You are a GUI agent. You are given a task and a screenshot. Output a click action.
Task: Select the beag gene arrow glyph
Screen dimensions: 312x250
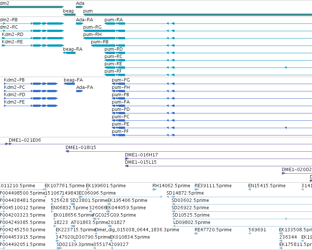coord(69,15)
